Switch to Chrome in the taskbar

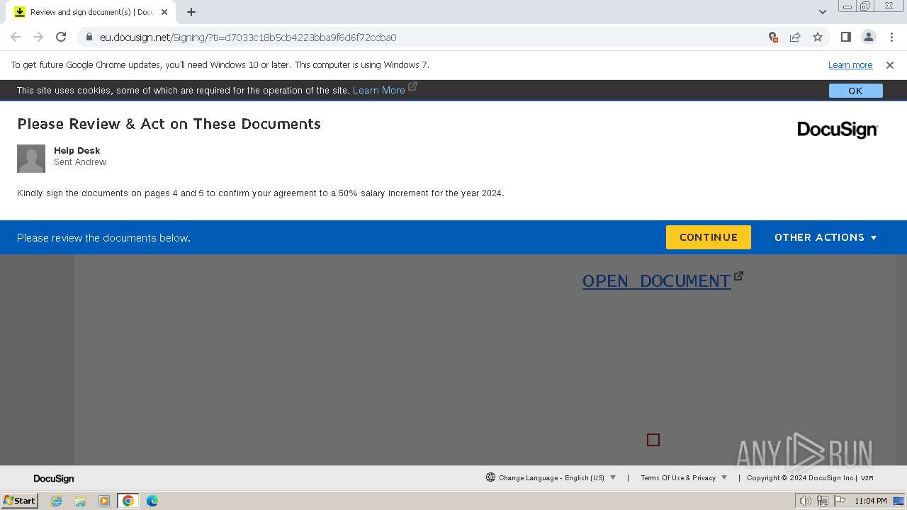tap(128, 501)
